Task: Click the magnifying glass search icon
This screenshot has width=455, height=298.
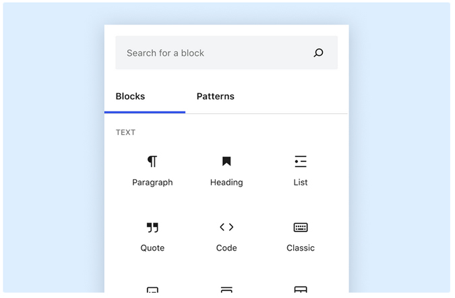Action: point(318,53)
